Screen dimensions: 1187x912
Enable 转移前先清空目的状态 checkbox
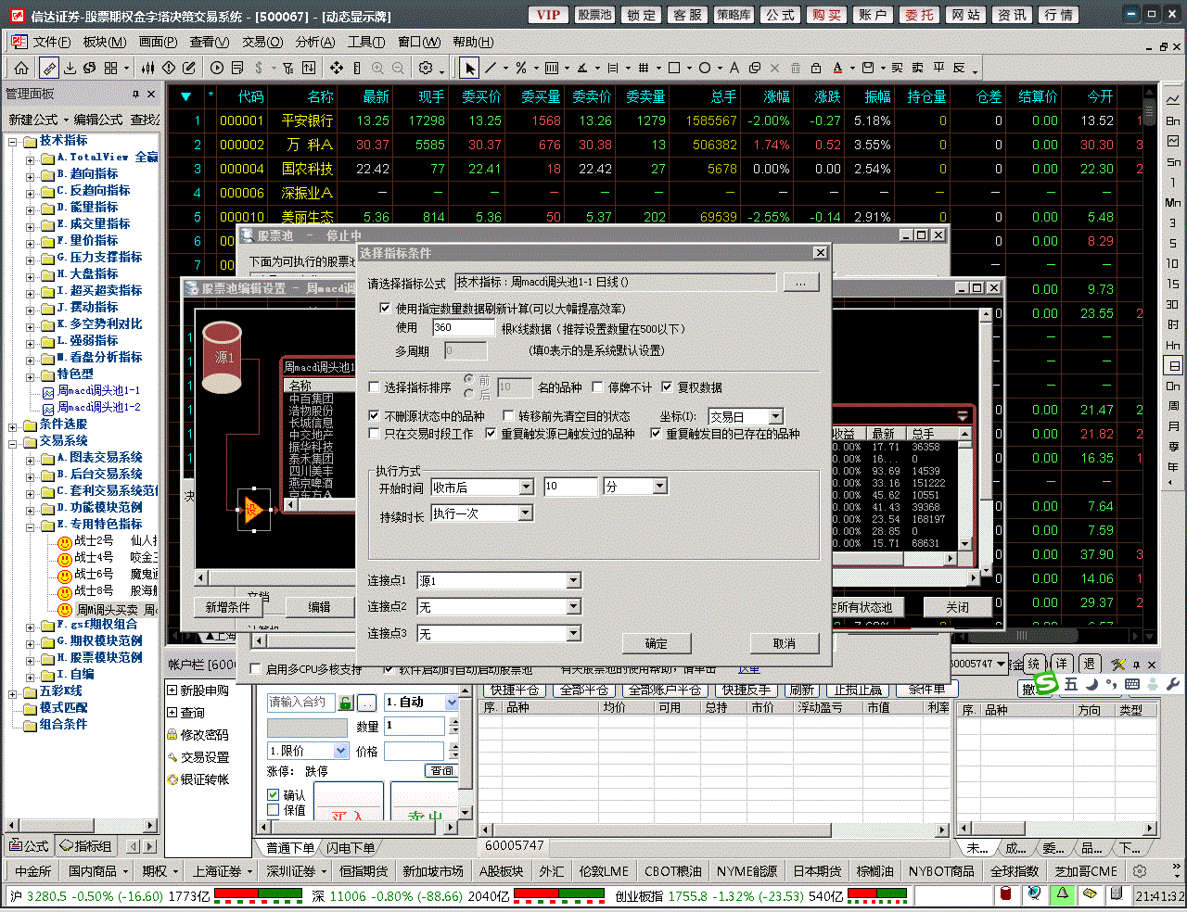pyautogui.click(x=508, y=416)
